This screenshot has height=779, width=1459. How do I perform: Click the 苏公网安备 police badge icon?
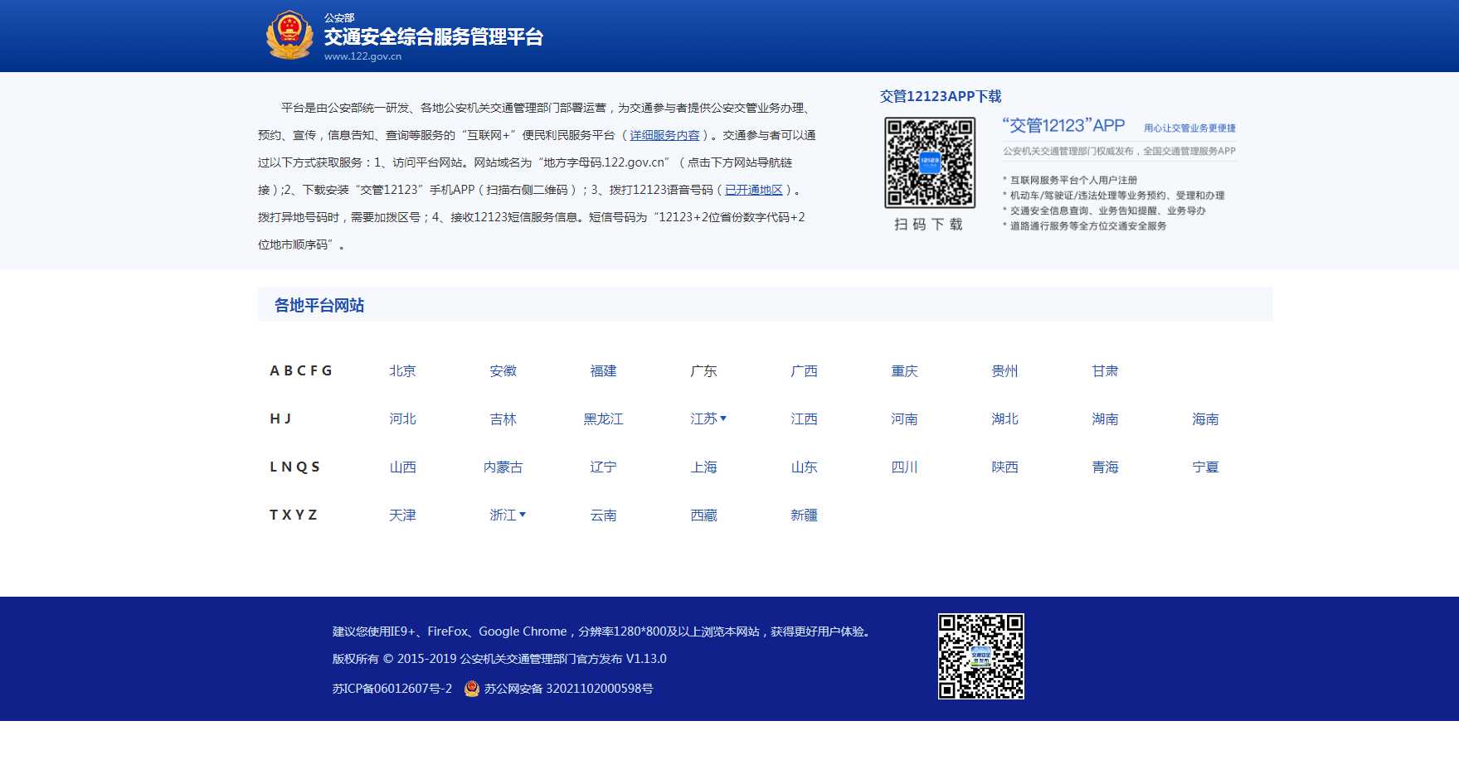point(472,689)
